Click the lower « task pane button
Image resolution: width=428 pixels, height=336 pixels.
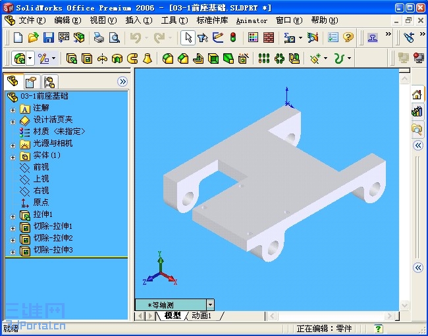tap(418, 268)
